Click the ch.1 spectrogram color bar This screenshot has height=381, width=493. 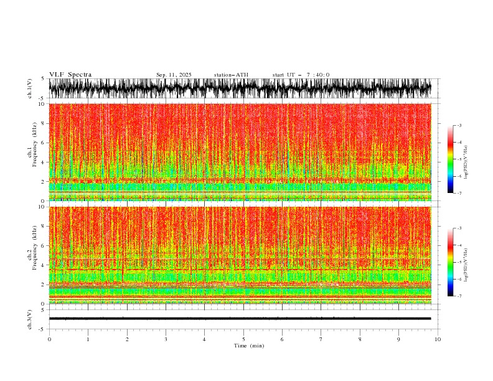[450, 159]
